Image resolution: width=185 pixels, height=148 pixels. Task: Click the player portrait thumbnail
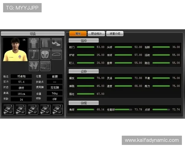pos(15,49)
